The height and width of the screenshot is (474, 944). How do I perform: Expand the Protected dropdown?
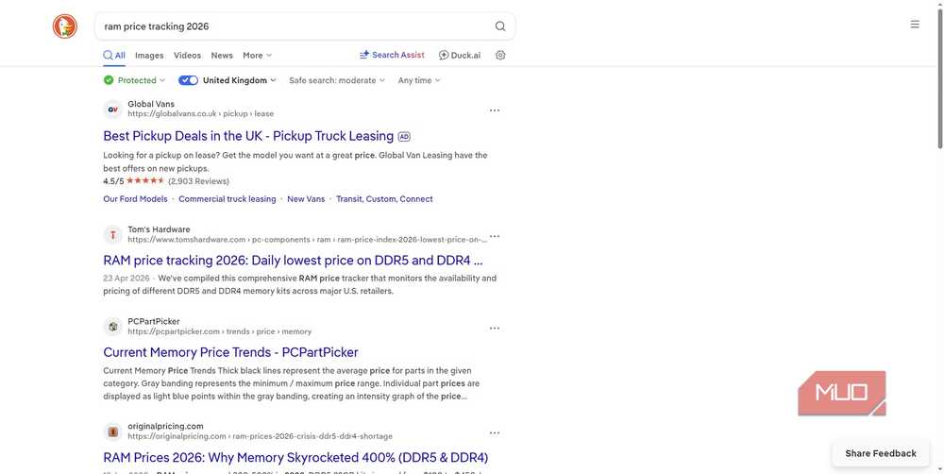[x=141, y=80]
